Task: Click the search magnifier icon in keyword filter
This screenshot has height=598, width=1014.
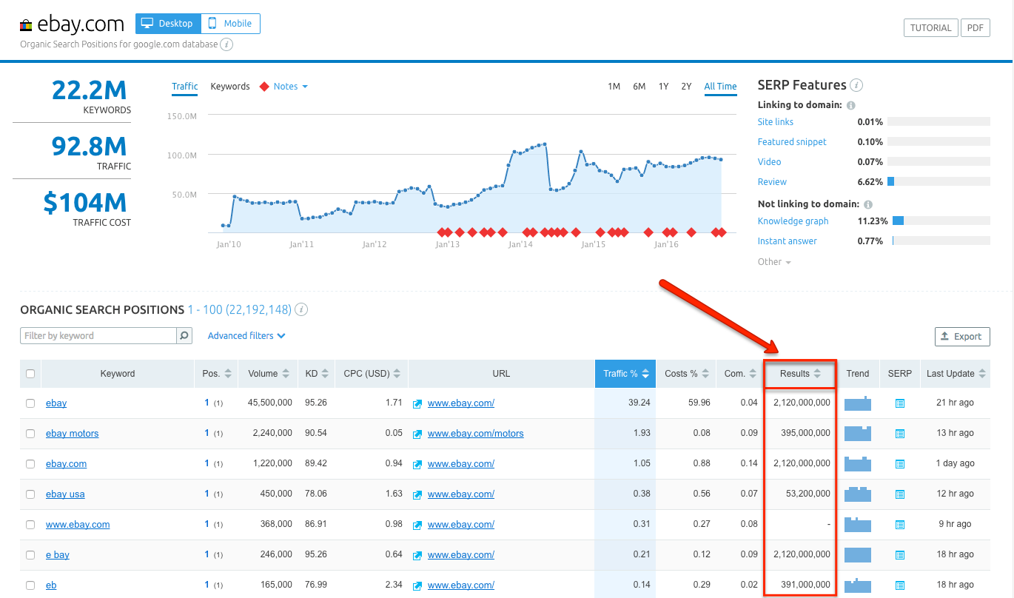Action: [184, 336]
